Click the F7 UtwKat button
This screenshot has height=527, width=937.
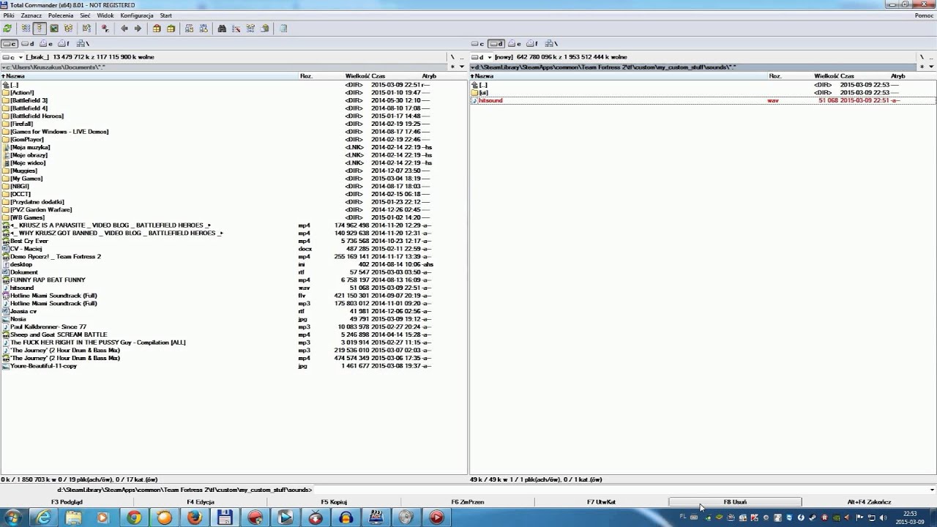[601, 502]
